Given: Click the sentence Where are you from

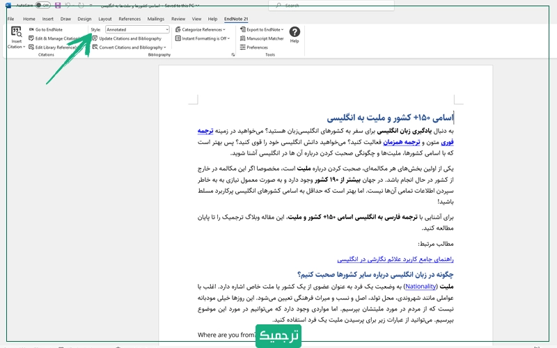Looking at the screenshot, I should pyautogui.click(x=226, y=335).
